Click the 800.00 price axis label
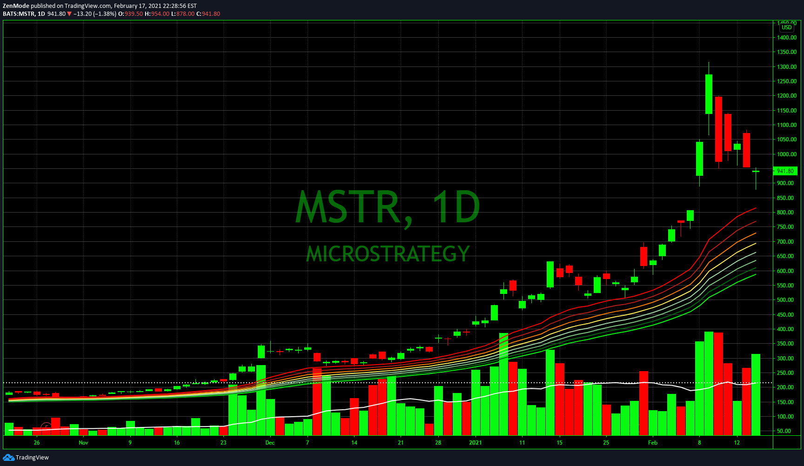Image resolution: width=804 pixels, height=466 pixels. tap(785, 213)
